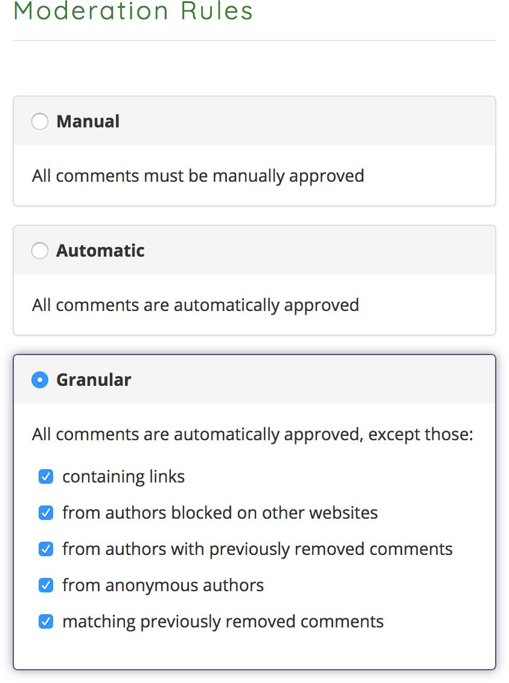The width and height of the screenshot is (509, 683).
Task: Click the Manual section header label
Action: point(88,121)
